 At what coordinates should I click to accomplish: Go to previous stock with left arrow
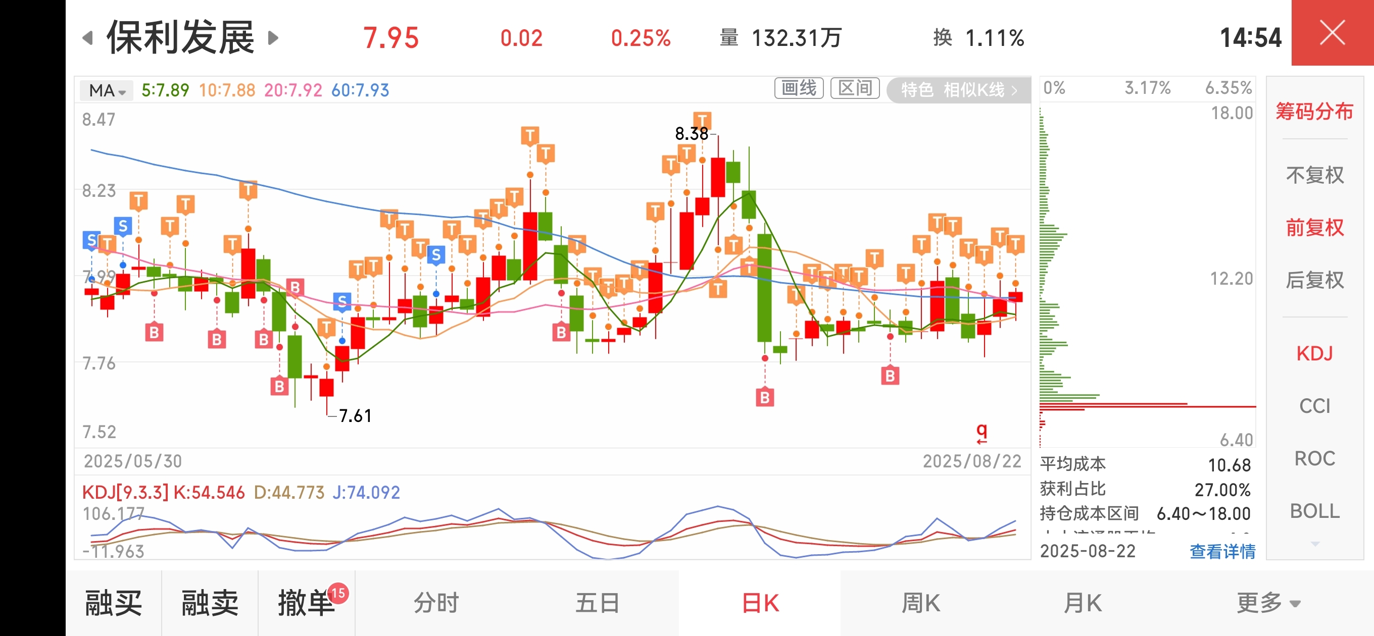click(x=88, y=38)
